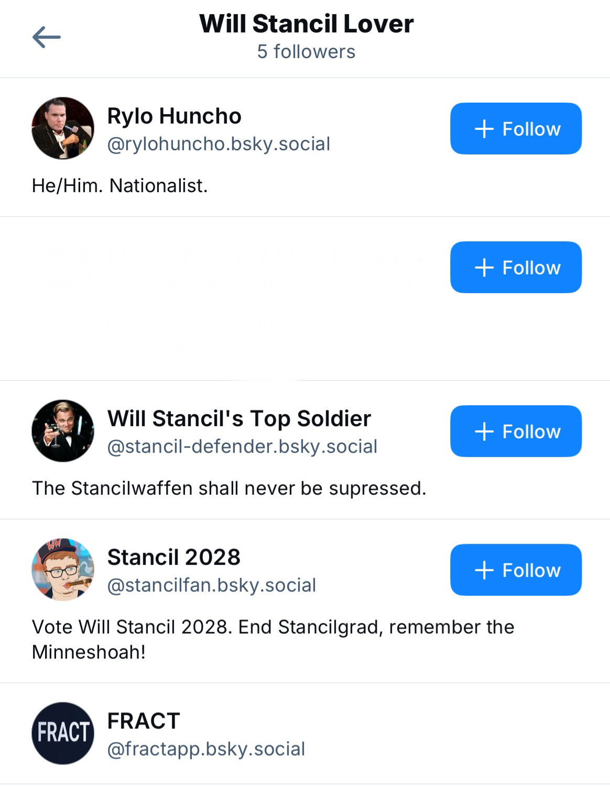Open the FRACT logo avatar
Viewport: 610px width, 786px height.
[x=63, y=733]
